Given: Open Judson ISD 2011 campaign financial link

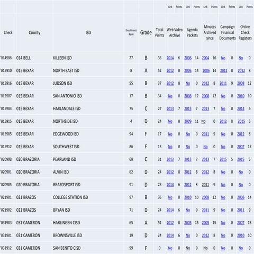Looking at the screenshot, I should pos(223,84).
